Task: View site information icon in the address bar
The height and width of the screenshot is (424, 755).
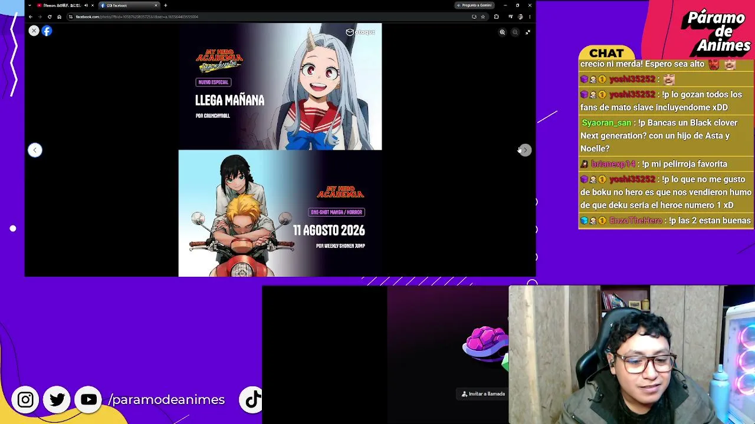Action: [x=71, y=16]
